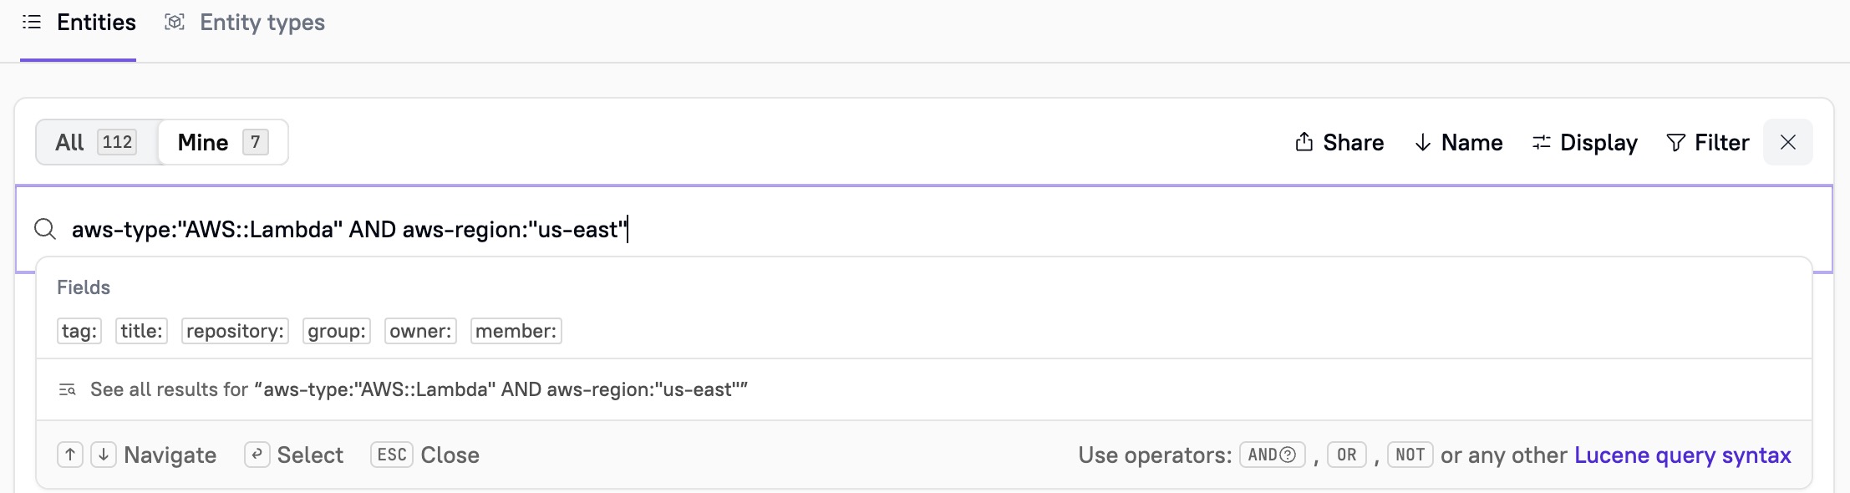Click the AND operator help icon
Viewport: 1850px width, 493px height.
[1288, 455]
